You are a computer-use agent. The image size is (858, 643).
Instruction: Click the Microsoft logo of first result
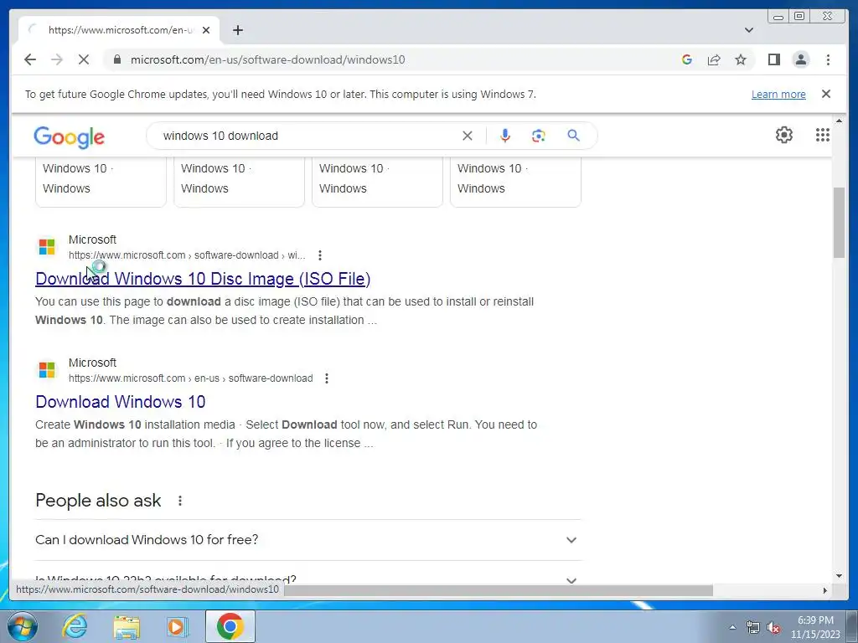tap(47, 247)
